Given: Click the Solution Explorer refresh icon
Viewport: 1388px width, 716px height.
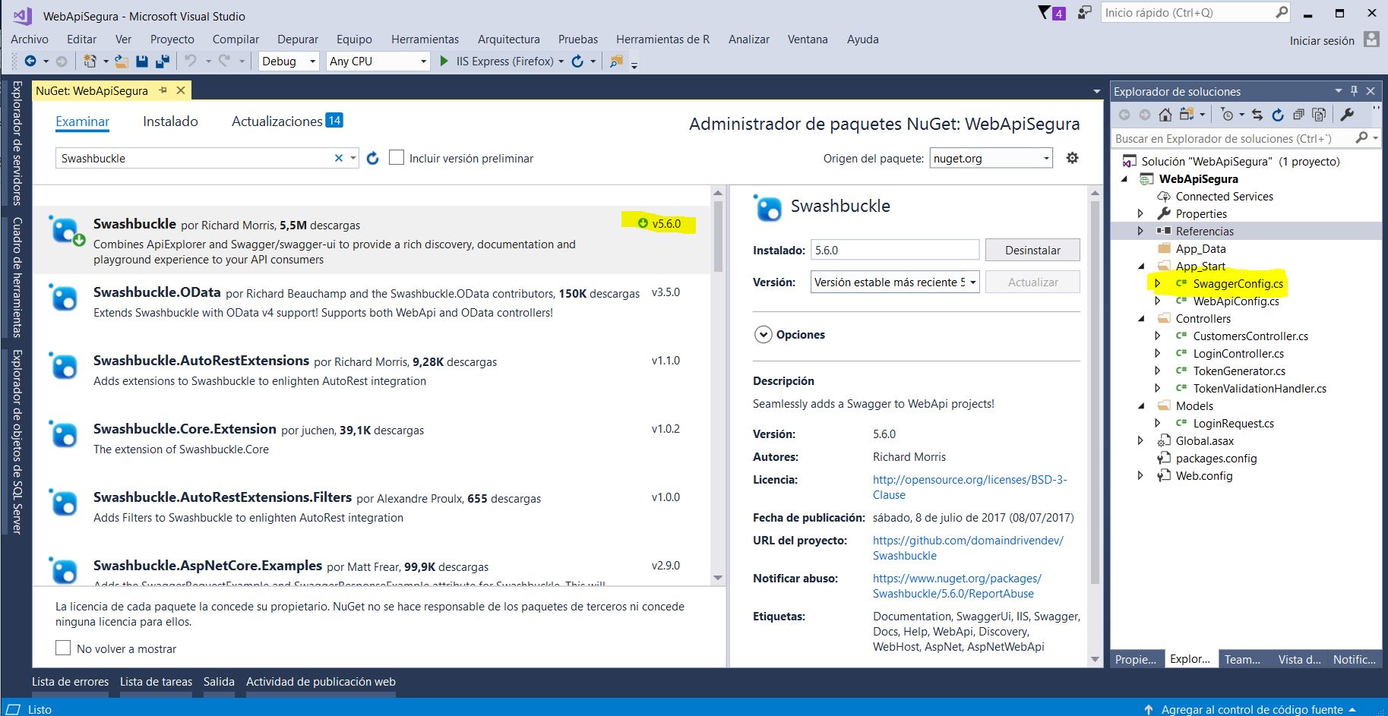Looking at the screenshot, I should 1278,115.
